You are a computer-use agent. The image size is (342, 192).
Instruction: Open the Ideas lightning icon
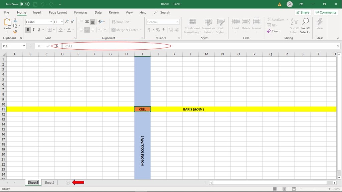pyautogui.click(x=320, y=22)
